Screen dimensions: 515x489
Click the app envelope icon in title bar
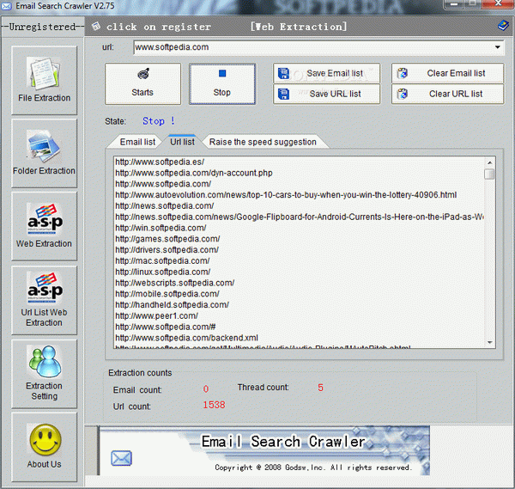7,6
